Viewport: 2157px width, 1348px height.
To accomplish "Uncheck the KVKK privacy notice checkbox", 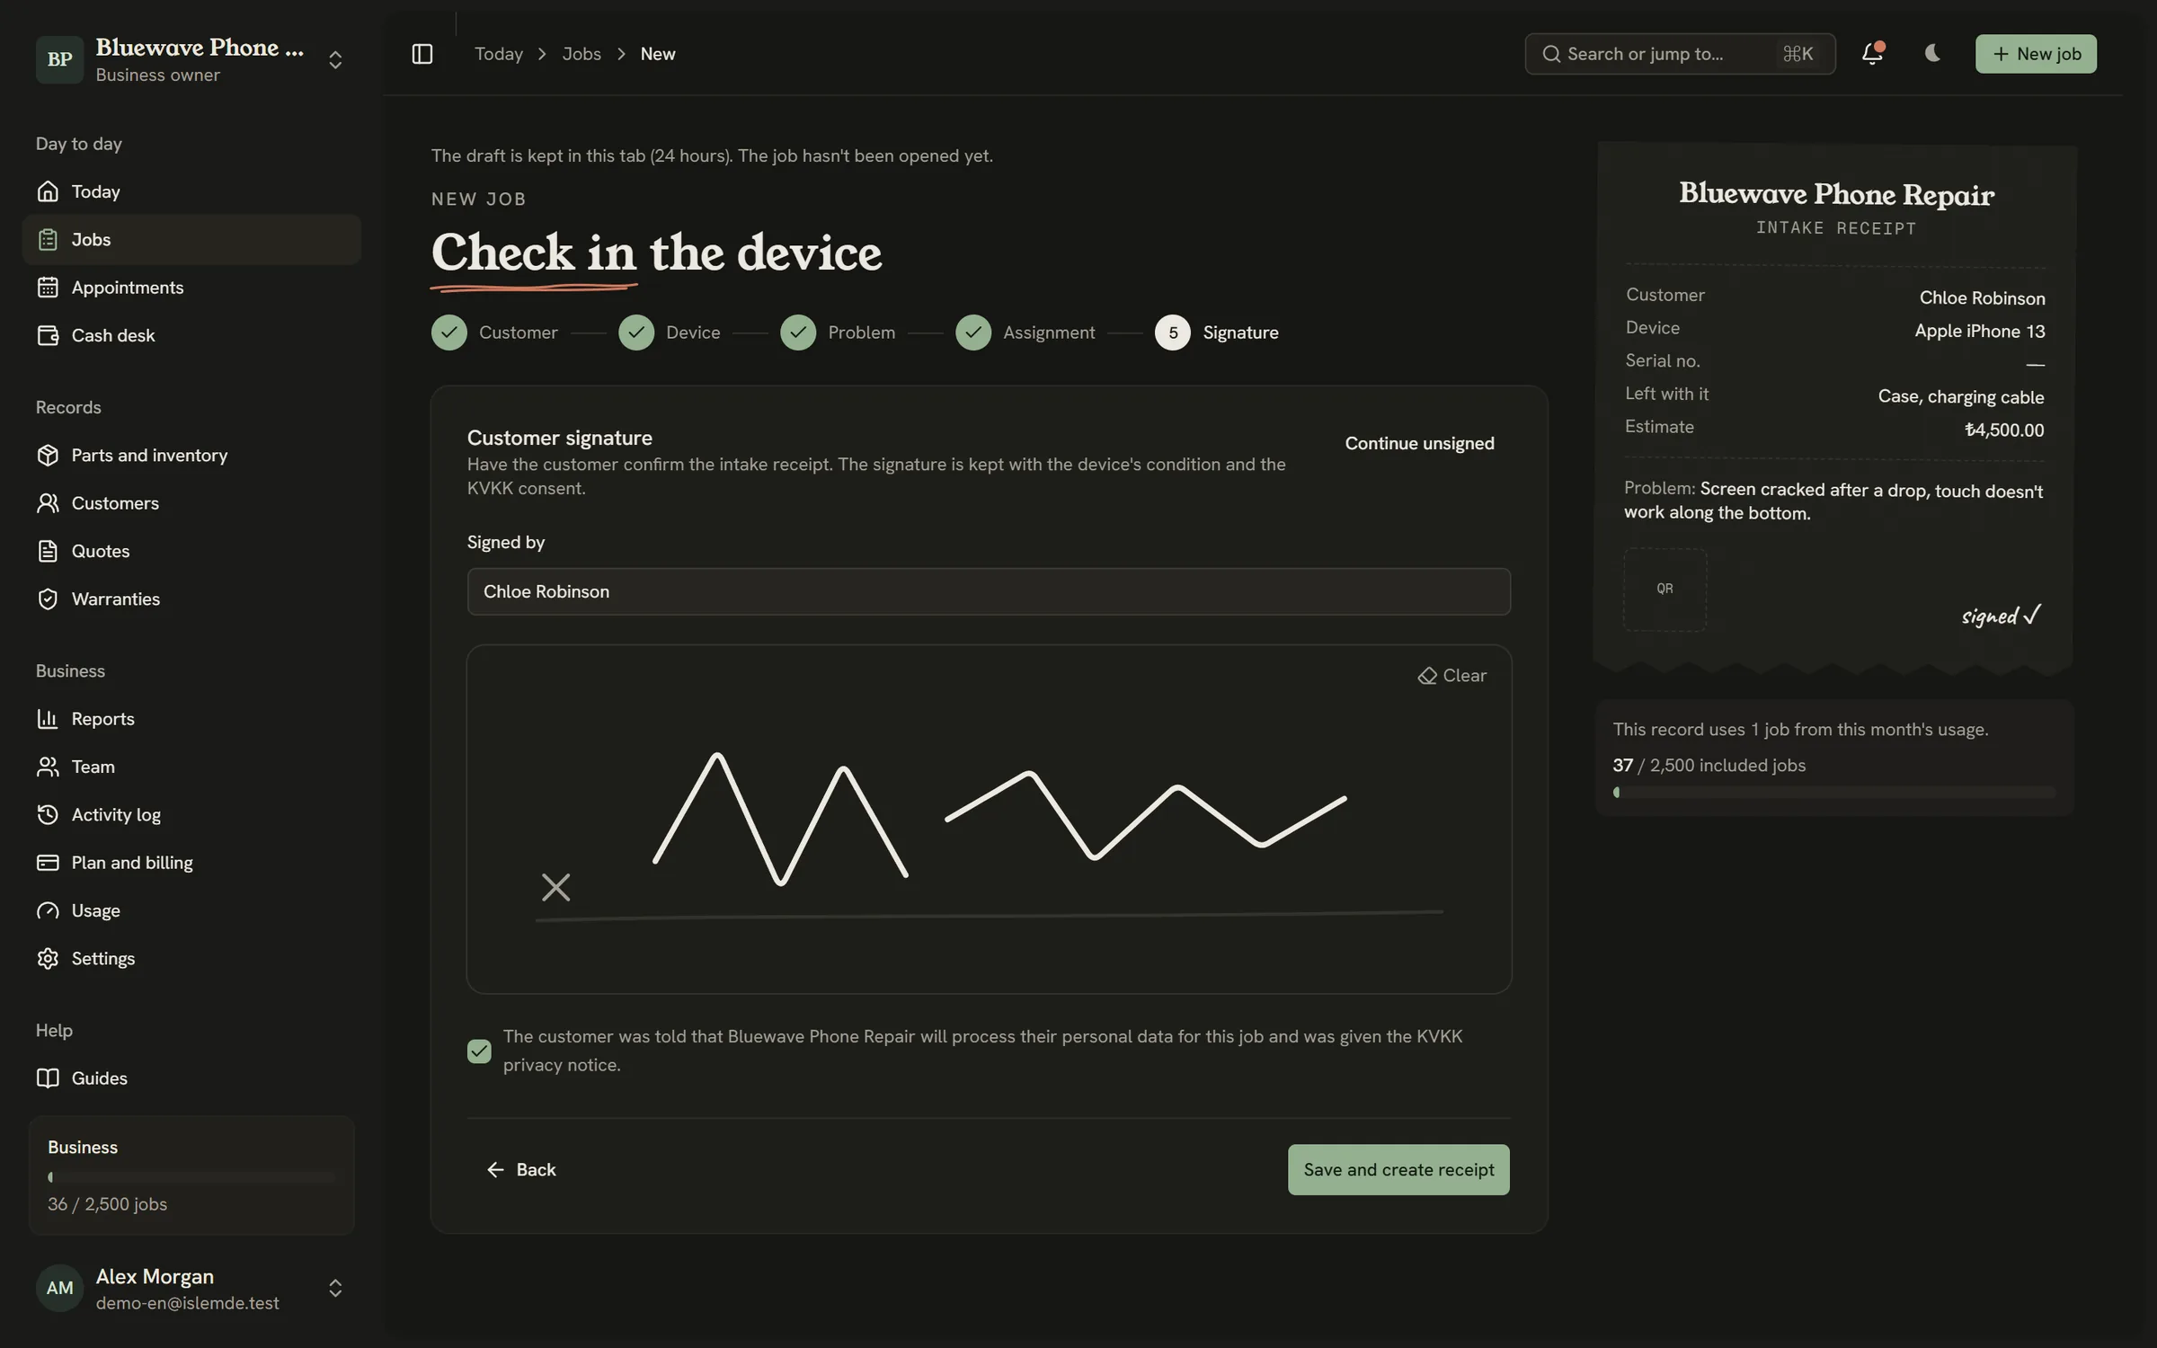I will click(x=479, y=1051).
